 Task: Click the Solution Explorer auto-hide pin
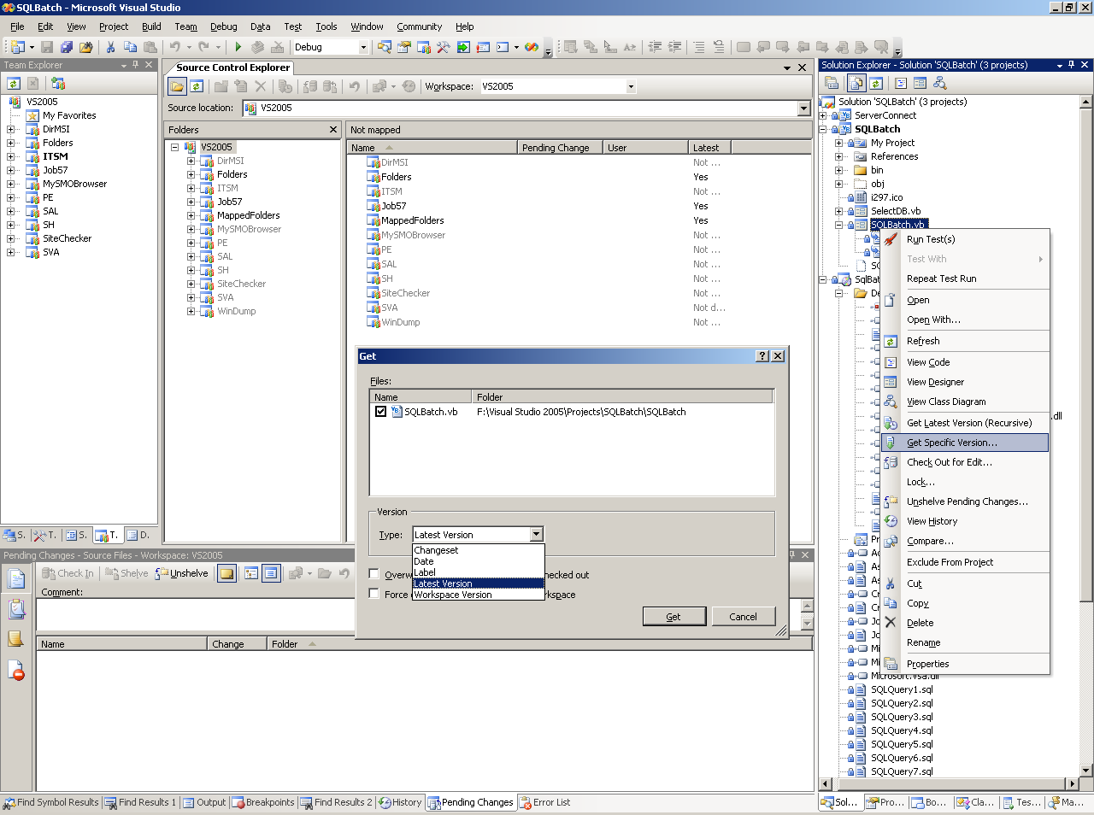click(x=1072, y=65)
